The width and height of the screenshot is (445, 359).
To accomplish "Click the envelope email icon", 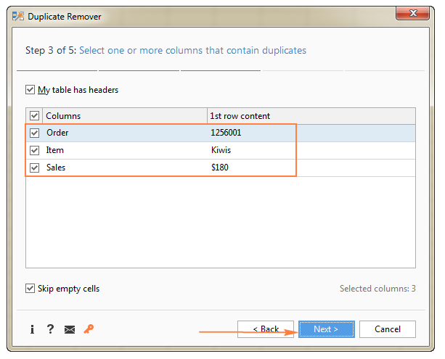I will pyautogui.click(x=70, y=330).
